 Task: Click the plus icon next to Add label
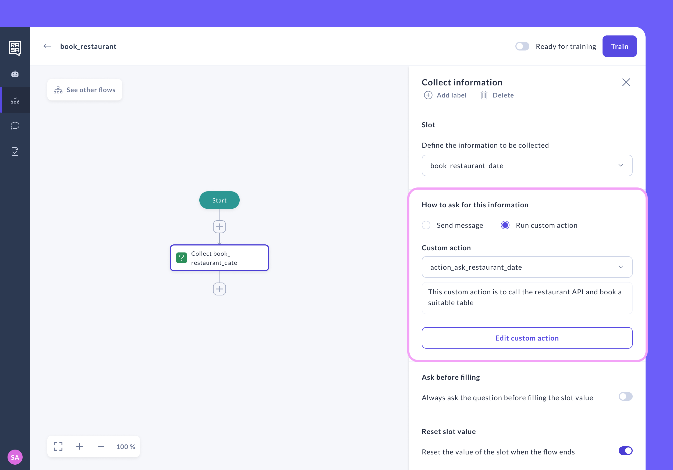(x=428, y=95)
